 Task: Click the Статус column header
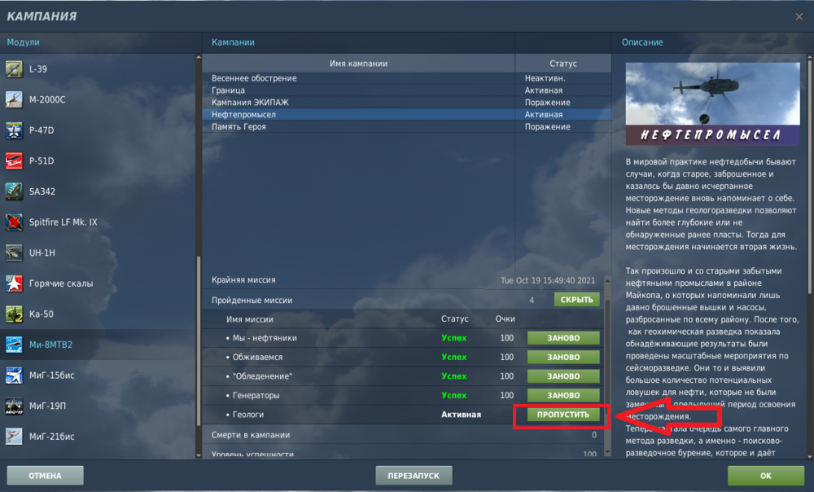563,64
